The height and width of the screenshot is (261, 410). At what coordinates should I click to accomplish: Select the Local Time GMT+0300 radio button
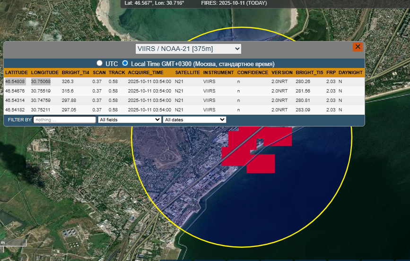(125, 63)
